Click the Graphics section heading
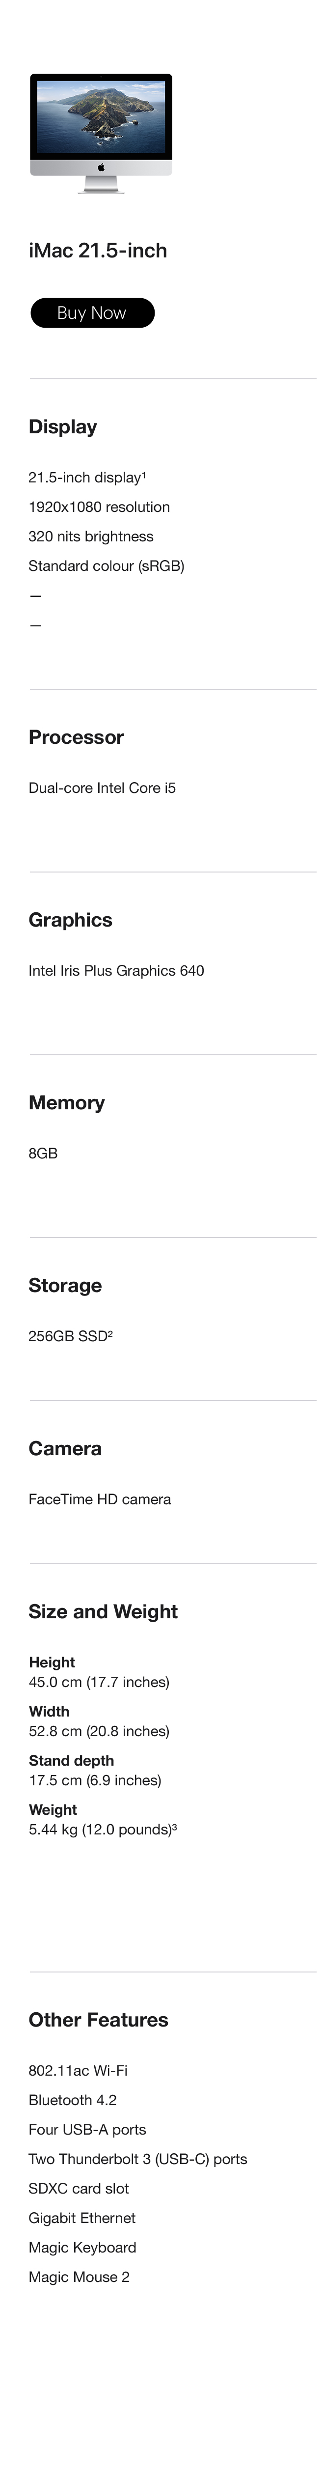The height and width of the screenshot is (2479, 323). [x=70, y=920]
